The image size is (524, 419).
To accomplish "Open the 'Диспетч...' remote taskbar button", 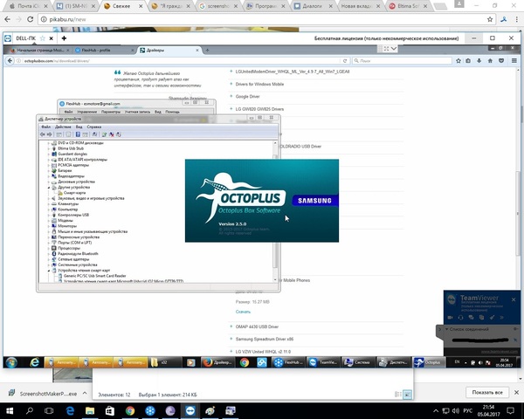I will coord(393,362).
